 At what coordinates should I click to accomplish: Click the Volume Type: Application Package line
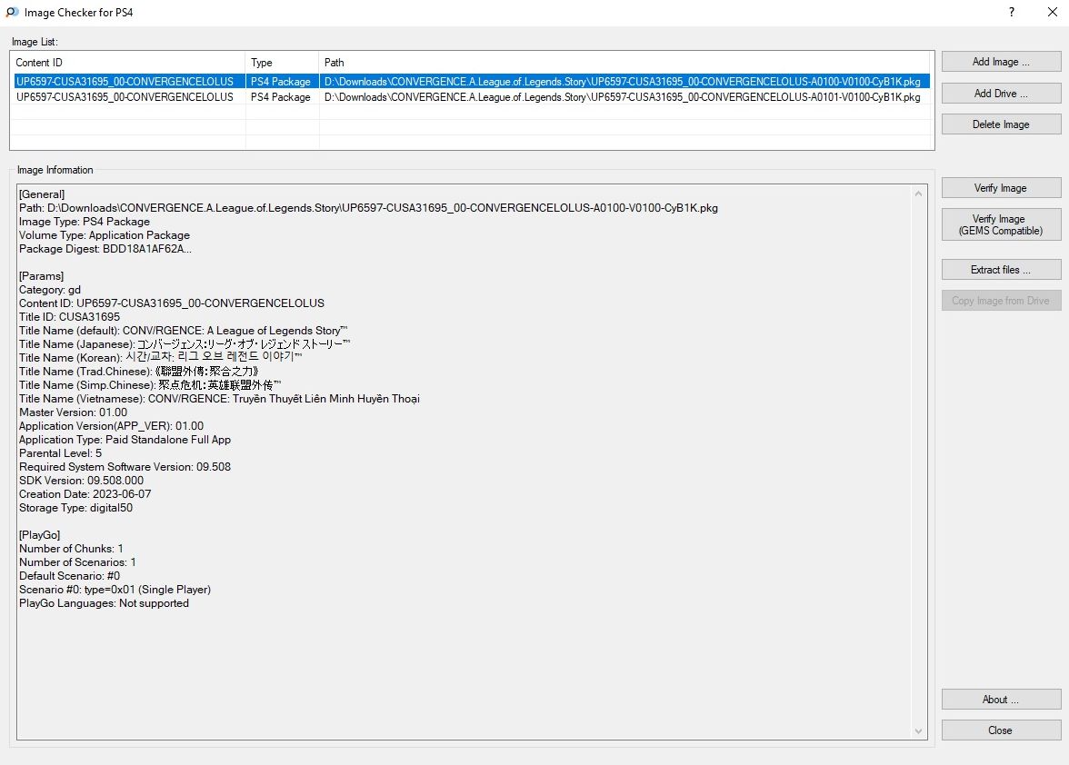tap(105, 235)
